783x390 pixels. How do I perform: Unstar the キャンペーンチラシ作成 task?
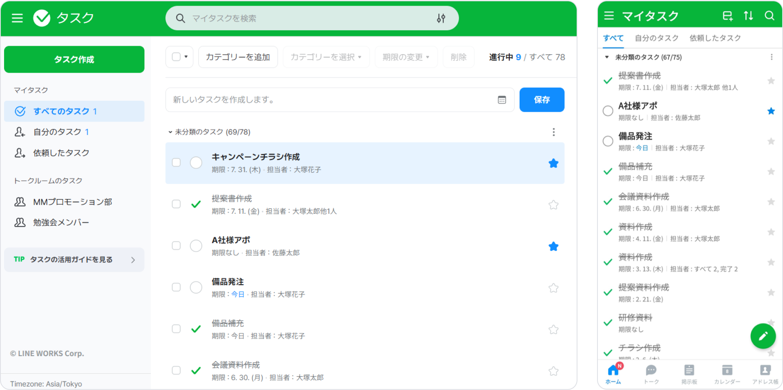553,163
